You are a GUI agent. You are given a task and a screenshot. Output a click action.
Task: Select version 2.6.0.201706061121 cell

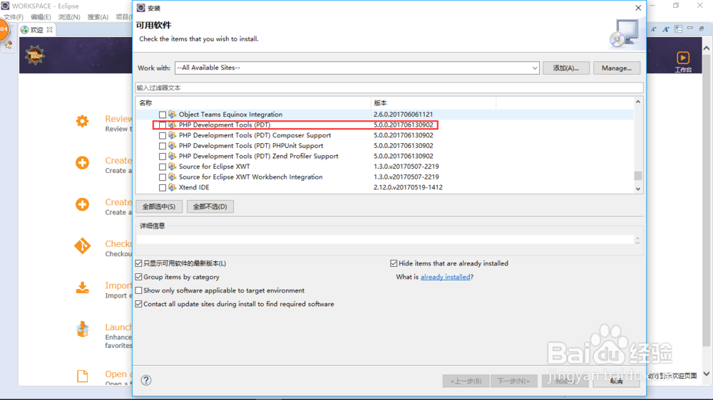pos(403,115)
